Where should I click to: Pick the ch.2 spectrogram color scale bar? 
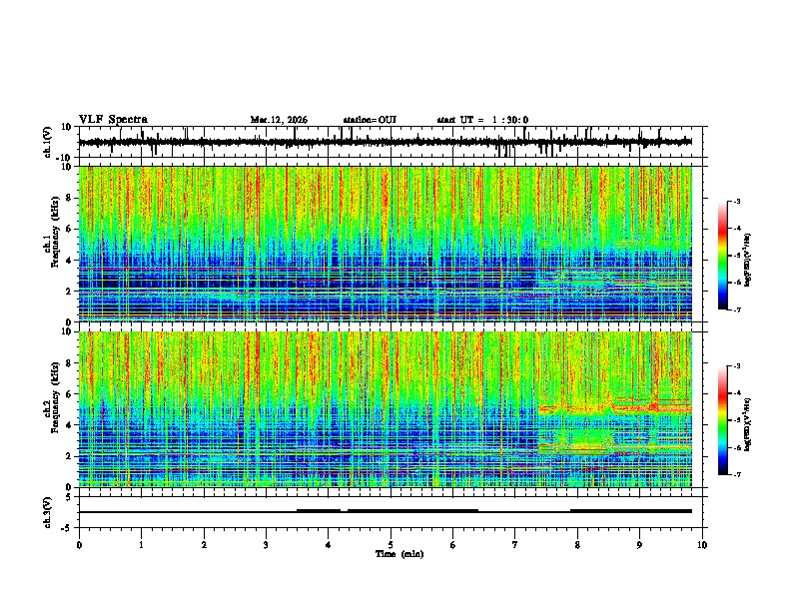pos(722,420)
